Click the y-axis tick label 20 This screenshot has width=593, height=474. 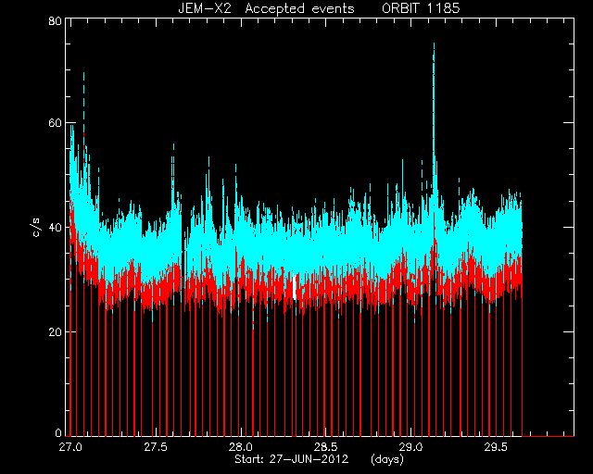pos(55,331)
